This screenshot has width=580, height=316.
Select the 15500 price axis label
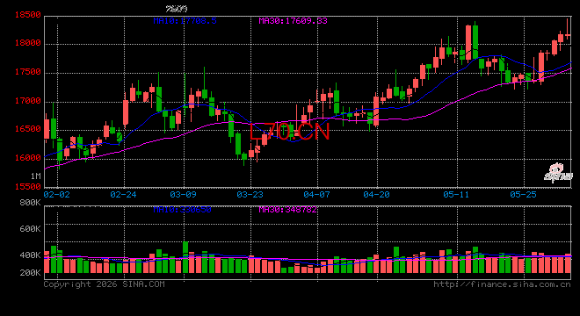[28, 187]
